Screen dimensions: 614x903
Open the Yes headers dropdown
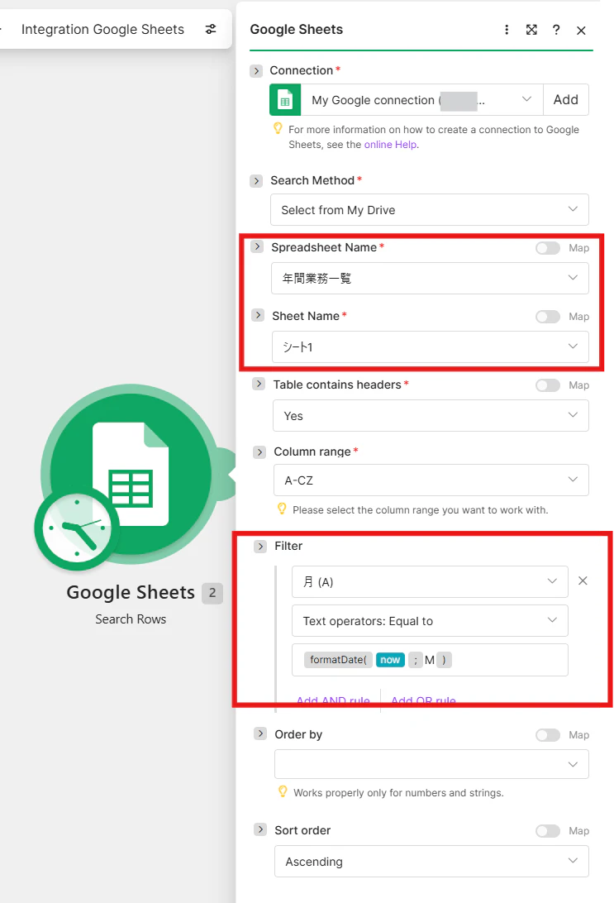pos(431,415)
